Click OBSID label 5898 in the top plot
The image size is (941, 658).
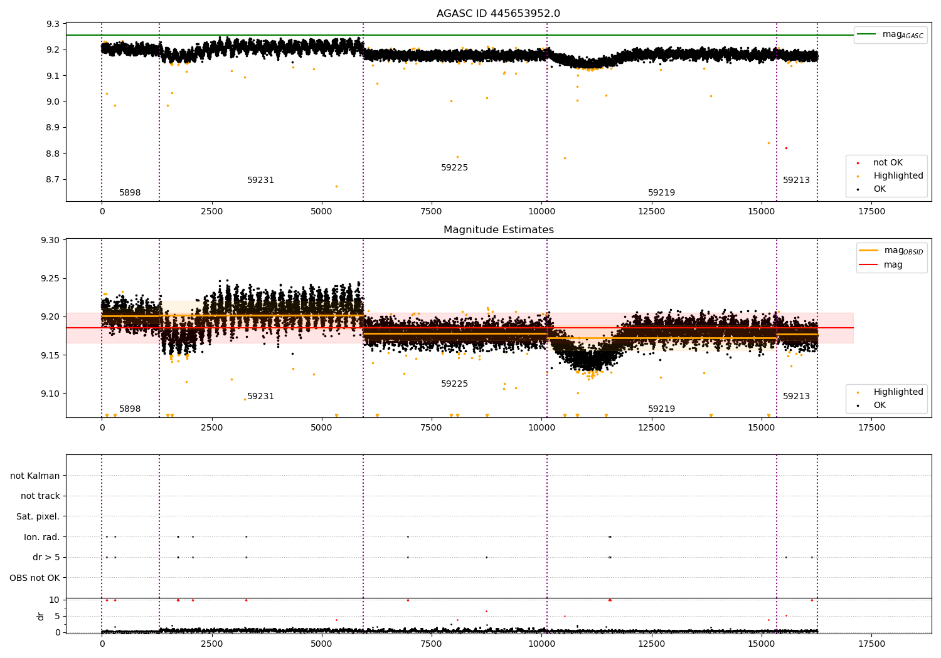pyautogui.click(x=130, y=193)
